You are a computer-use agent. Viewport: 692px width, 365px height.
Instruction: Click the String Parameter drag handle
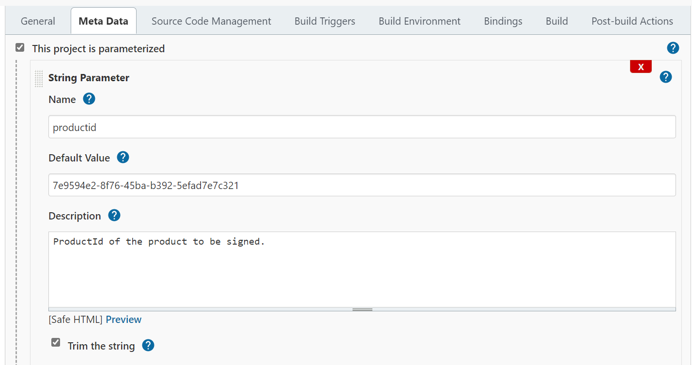39,79
